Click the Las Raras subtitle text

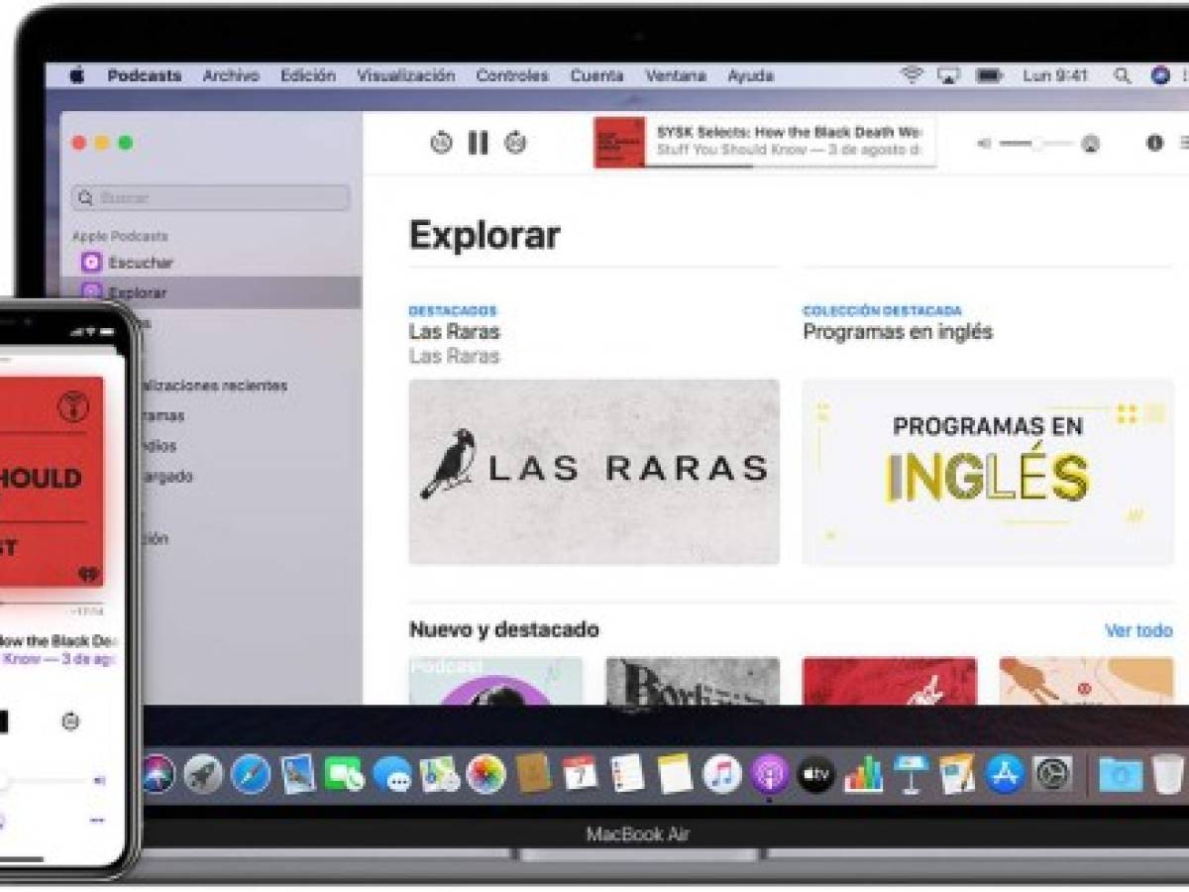pos(454,357)
